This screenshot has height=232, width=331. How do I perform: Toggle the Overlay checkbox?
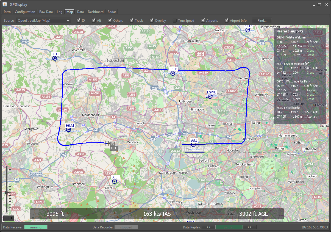coord(152,20)
